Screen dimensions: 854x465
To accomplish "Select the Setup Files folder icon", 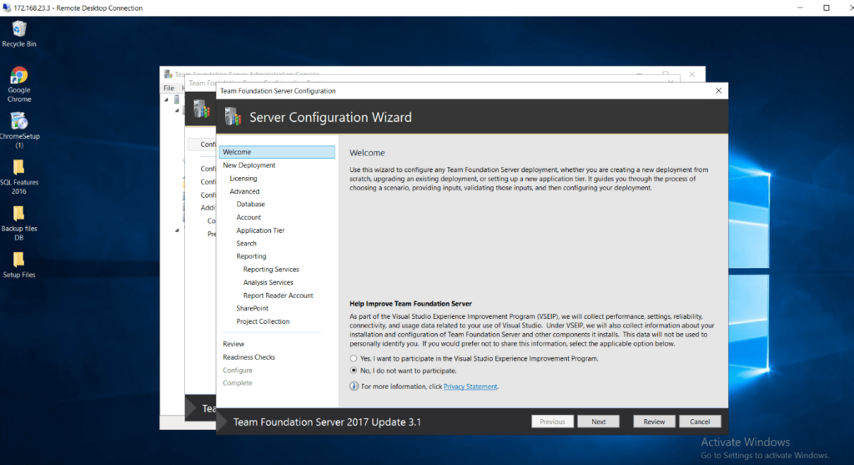I will (x=19, y=265).
